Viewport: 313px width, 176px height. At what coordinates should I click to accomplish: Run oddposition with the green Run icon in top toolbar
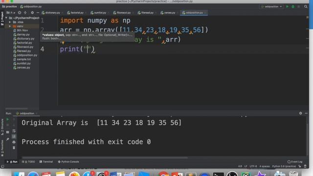(x=287, y=6)
